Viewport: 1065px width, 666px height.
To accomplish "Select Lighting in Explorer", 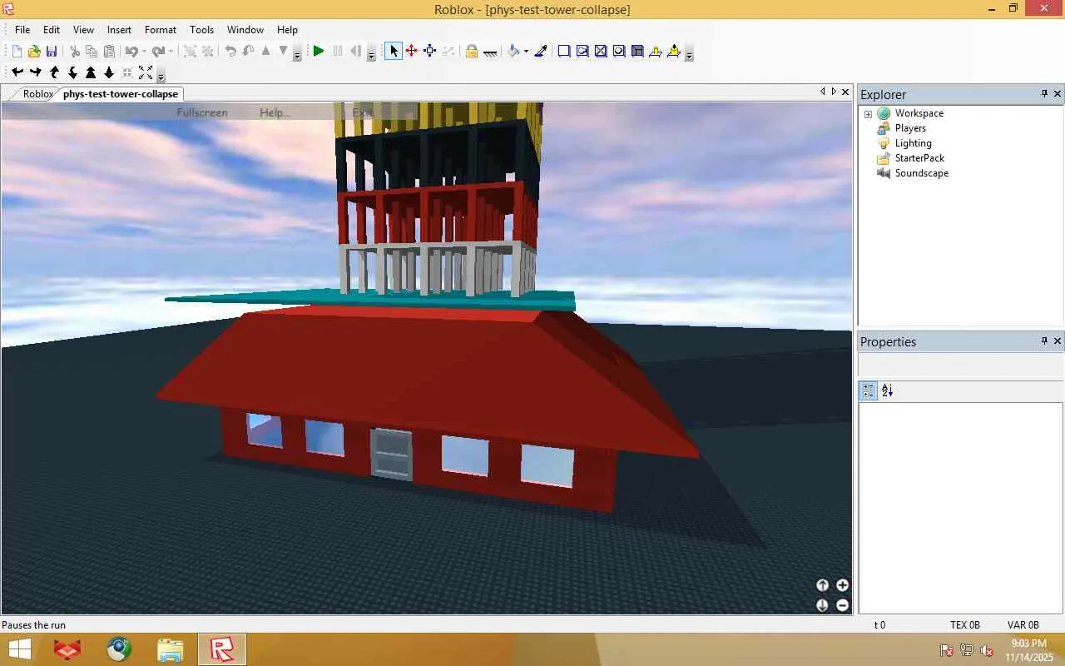I will click(x=913, y=143).
